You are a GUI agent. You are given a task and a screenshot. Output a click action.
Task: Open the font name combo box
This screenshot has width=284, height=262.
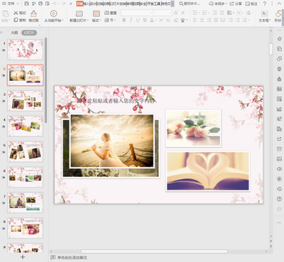click(137, 13)
